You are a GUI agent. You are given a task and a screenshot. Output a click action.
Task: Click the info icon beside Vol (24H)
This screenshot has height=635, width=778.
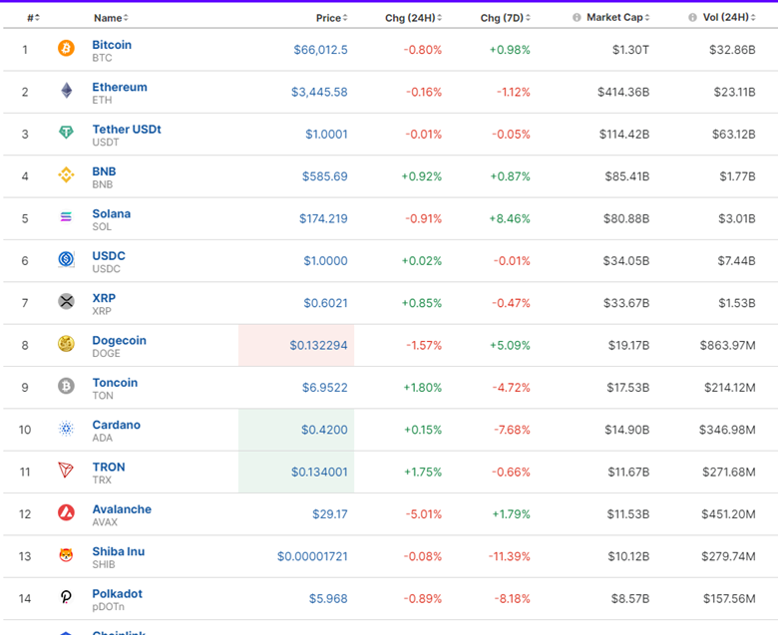(692, 17)
